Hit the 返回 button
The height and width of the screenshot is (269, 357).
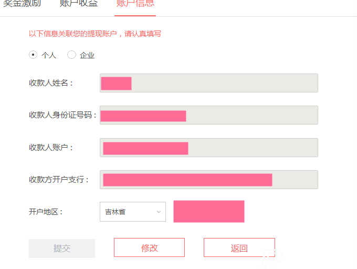239,248
